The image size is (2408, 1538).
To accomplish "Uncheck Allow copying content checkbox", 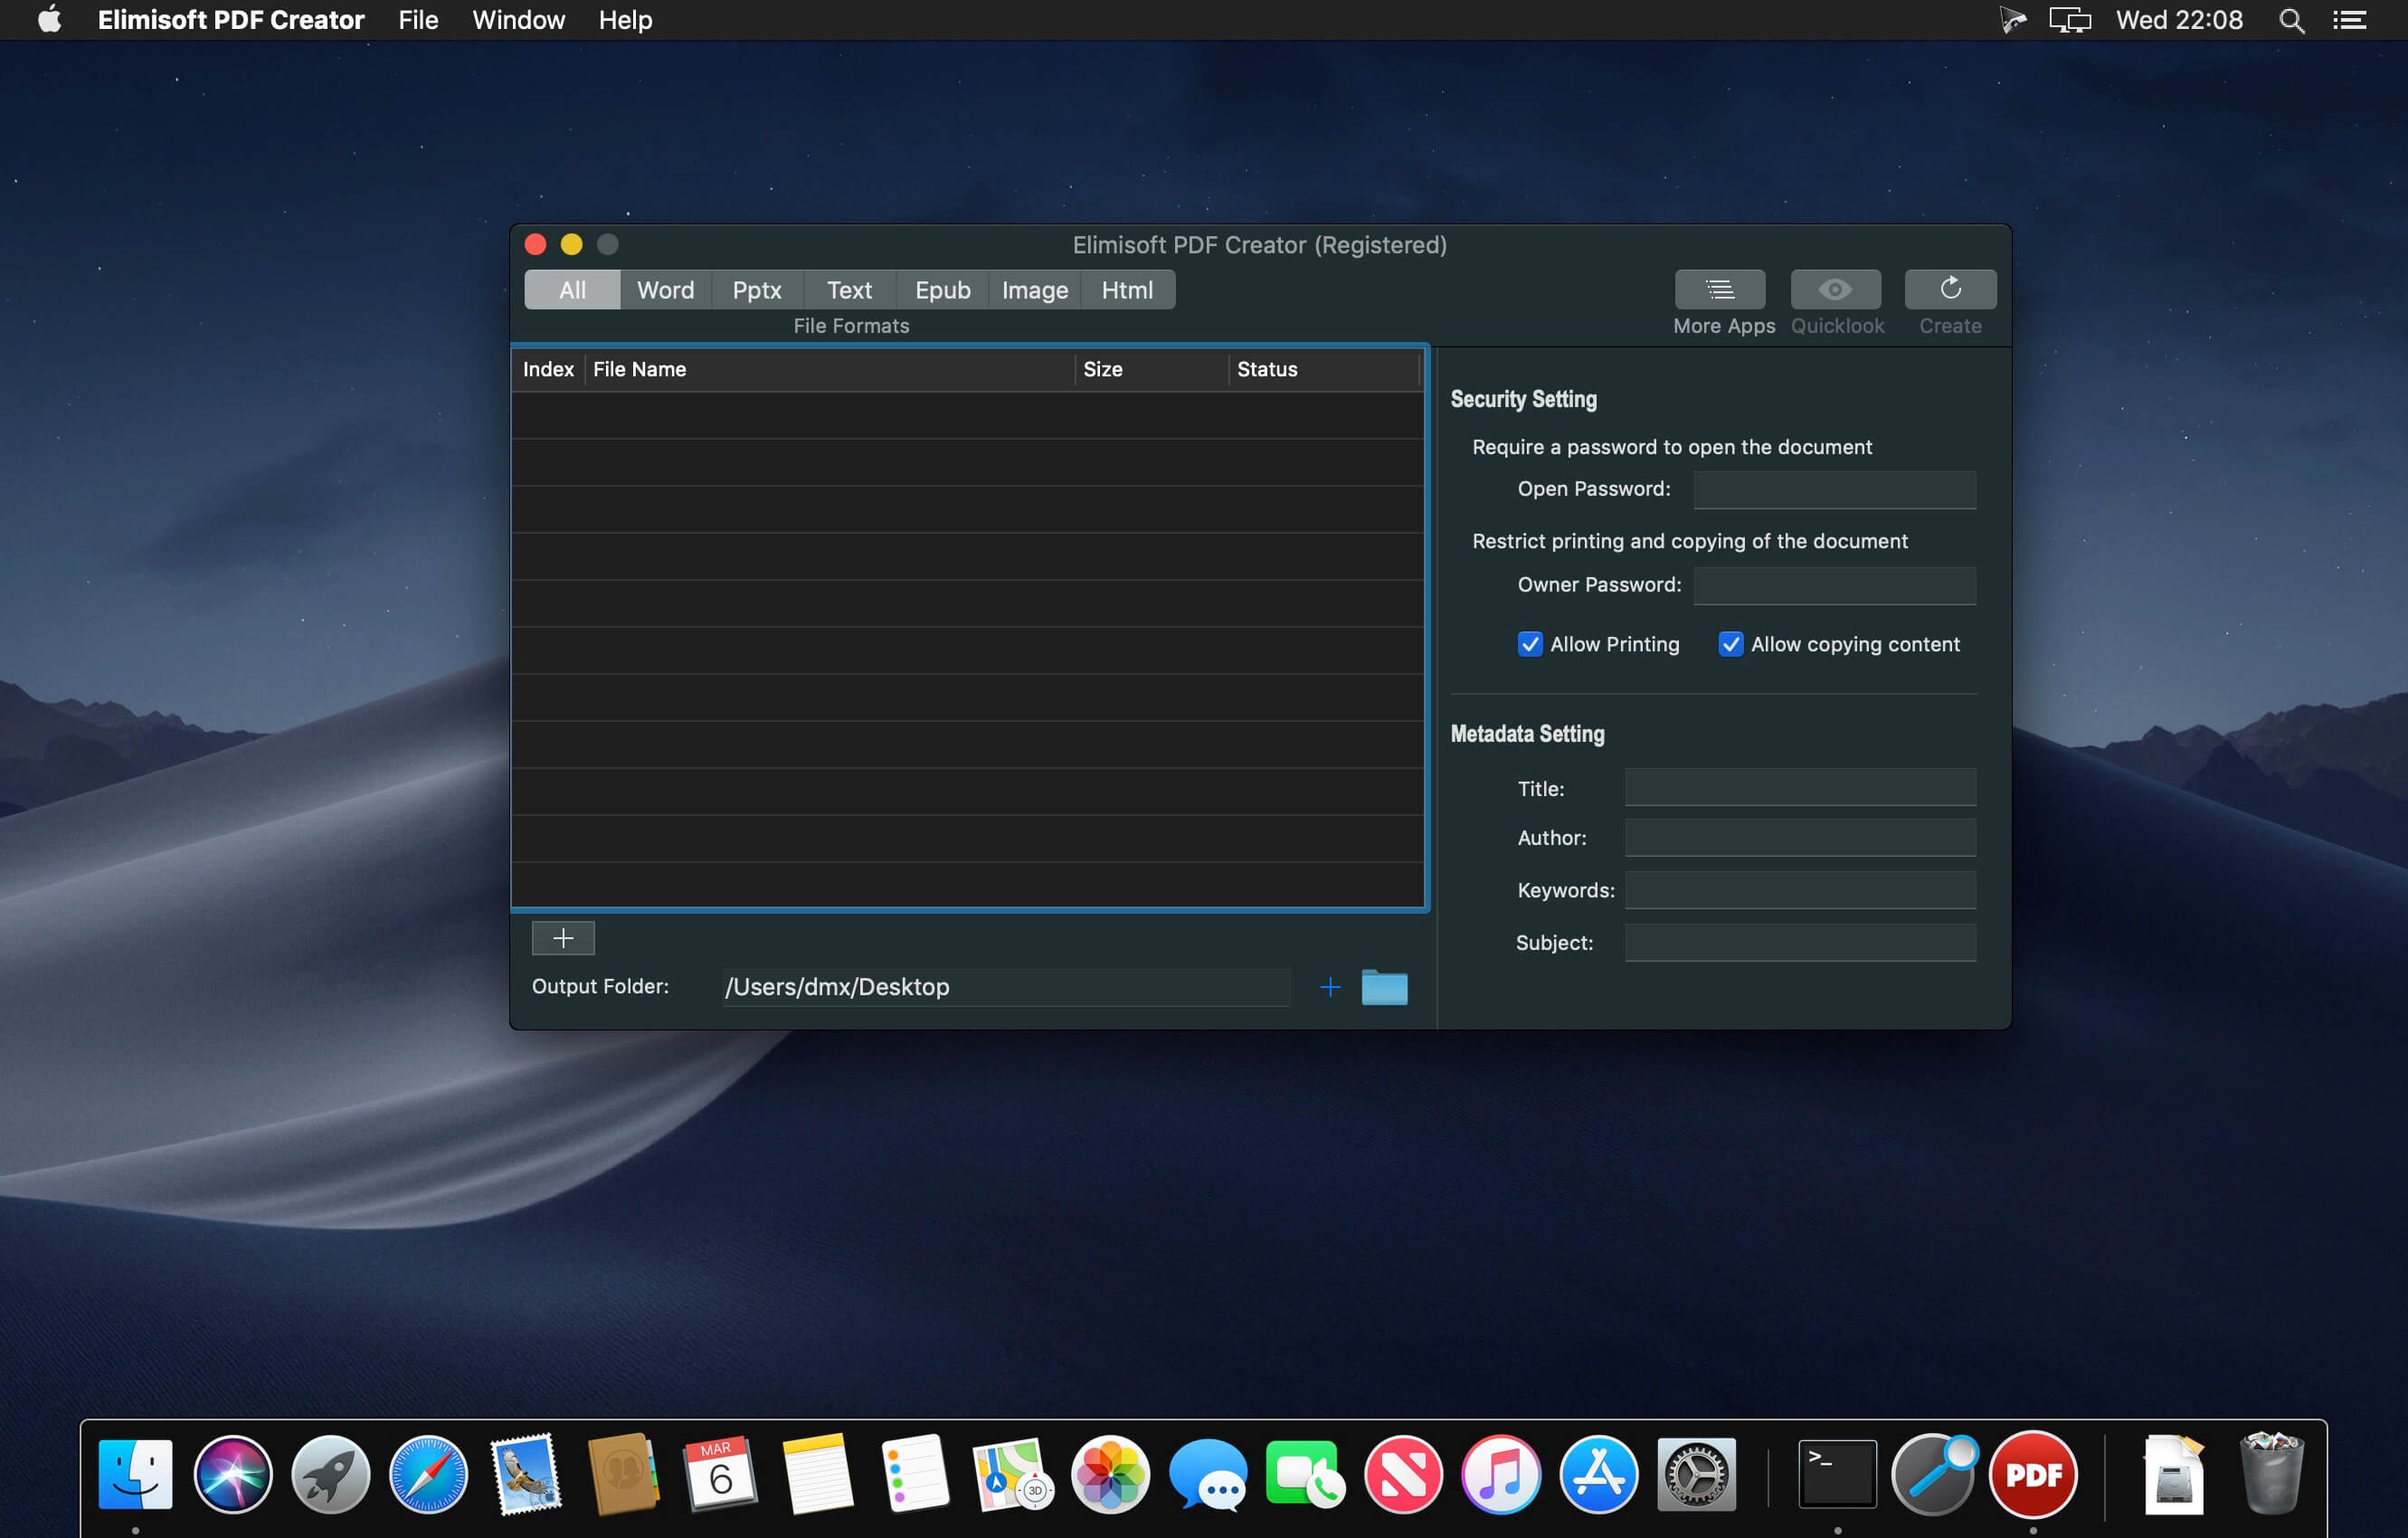I will coord(1730,644).
